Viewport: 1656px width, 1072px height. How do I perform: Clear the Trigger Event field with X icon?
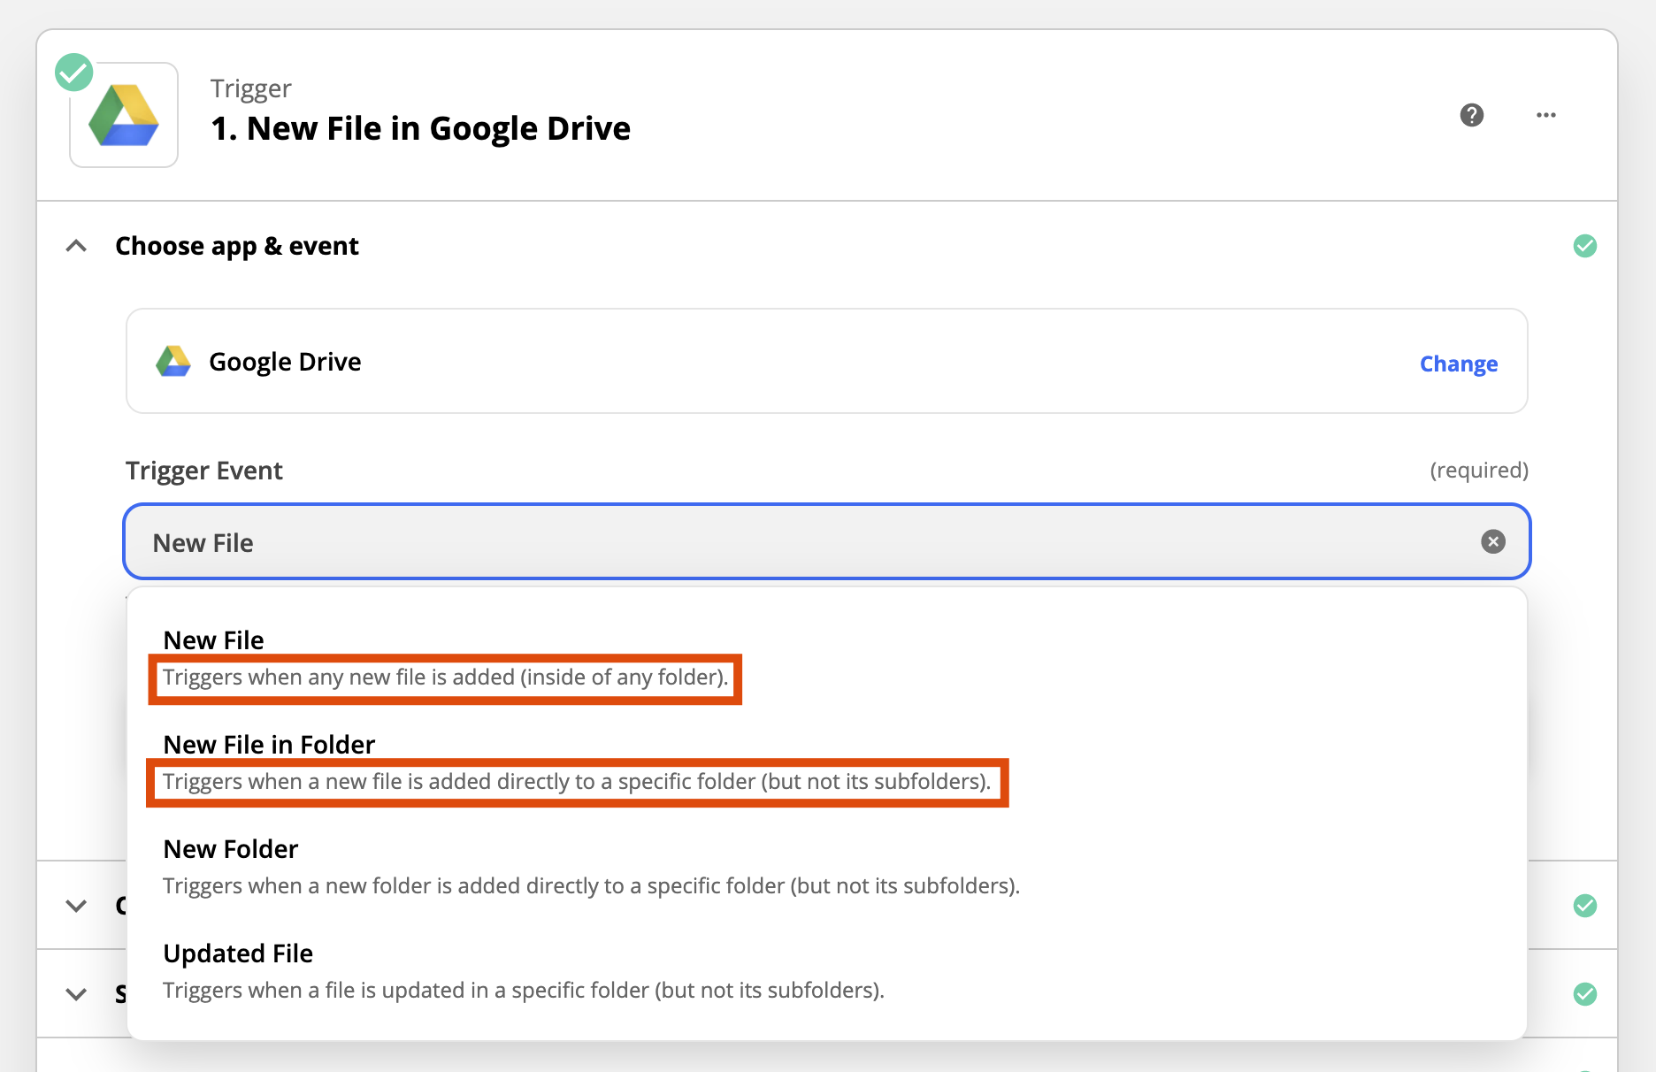coord(1493,541)
